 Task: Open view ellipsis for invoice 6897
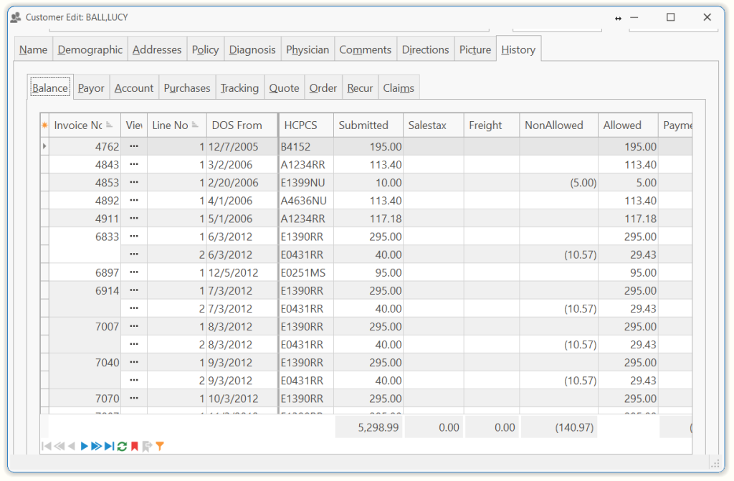click(x=134, y=272)
